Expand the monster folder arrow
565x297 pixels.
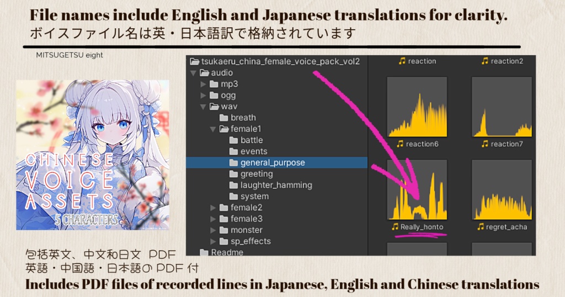pos(213,230)
